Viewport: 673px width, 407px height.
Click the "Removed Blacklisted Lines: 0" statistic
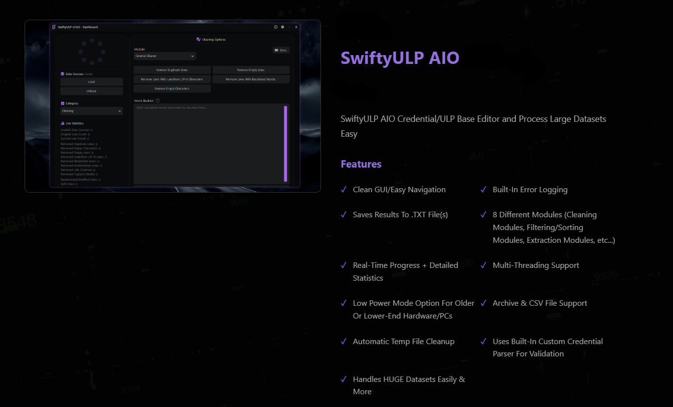coord(79,161)
